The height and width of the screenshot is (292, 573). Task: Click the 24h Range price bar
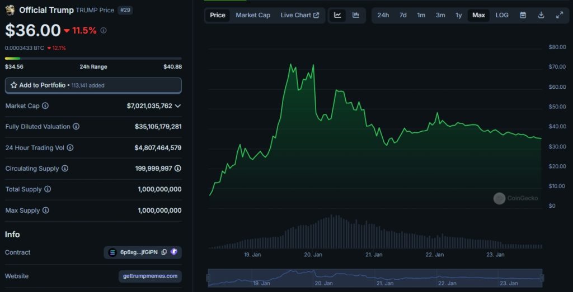tap(93, 58)
